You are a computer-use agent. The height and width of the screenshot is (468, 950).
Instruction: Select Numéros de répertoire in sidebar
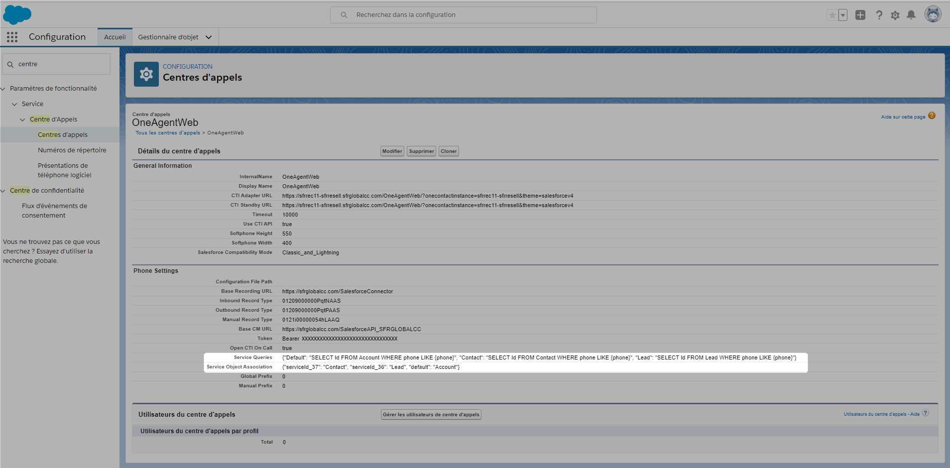pyautogui.click(x=72, y=150)
